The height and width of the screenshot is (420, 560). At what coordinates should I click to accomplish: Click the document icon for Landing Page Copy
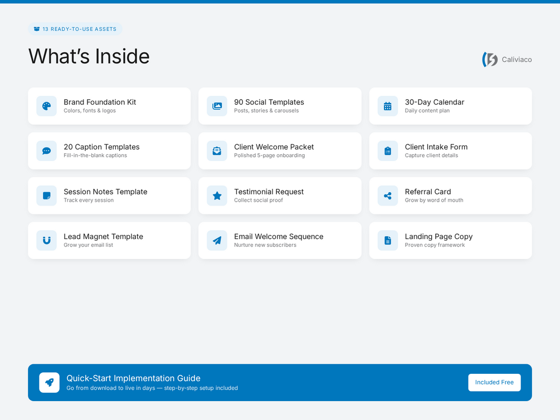[x=387, y=240]
